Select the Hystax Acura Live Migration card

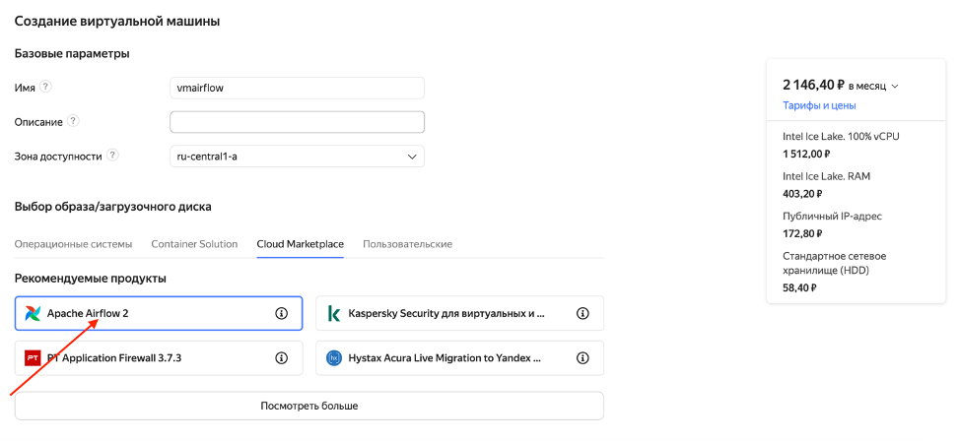460,357
